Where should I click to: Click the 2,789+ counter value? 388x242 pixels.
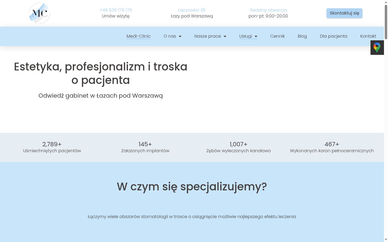click(52, 144)
